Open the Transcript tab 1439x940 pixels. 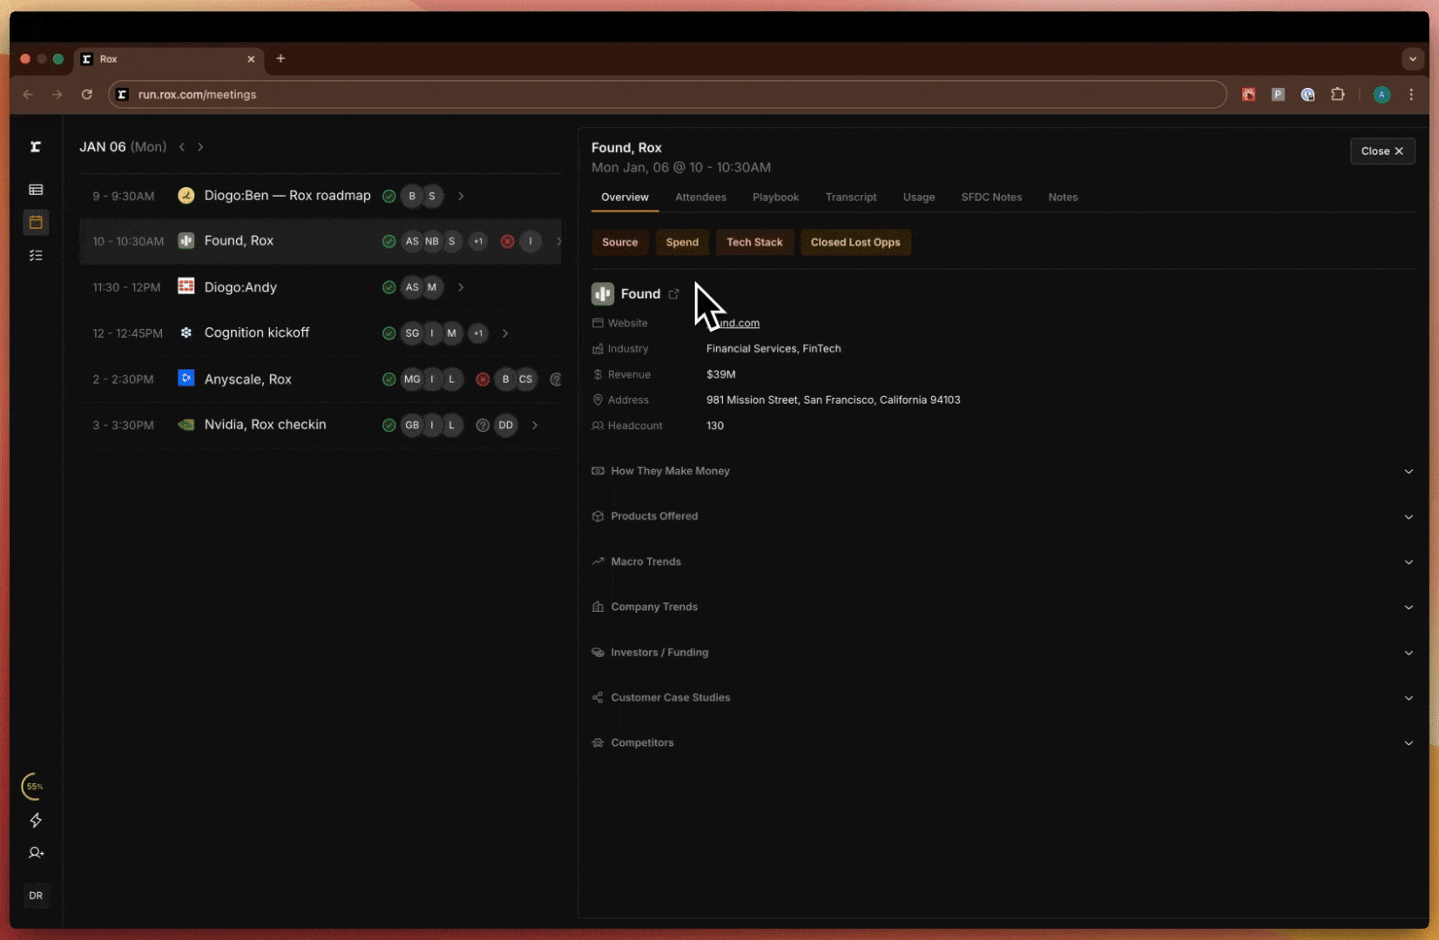[850, 198]
